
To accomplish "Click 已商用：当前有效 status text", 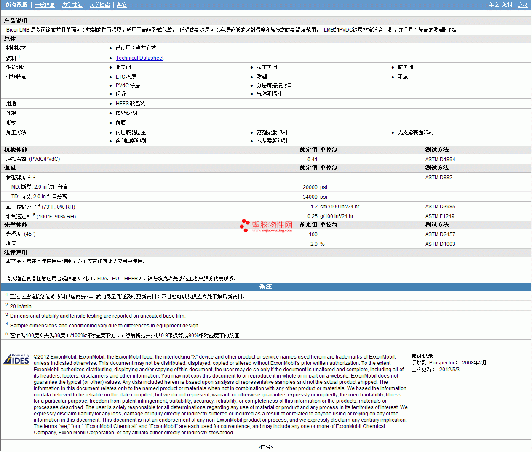I will tap(136, 48).
